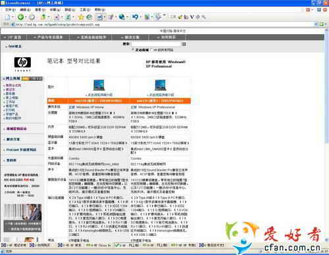Switch to the first browser tab at bottom
This screenshot has width=329, height=255.
14,245
